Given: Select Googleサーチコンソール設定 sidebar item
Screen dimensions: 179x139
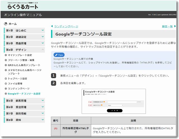Looking at the screenshot, I should 24,94.
